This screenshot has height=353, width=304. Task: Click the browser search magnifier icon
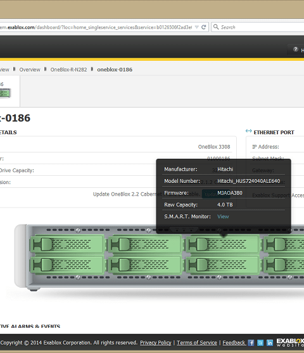[216, 27]
